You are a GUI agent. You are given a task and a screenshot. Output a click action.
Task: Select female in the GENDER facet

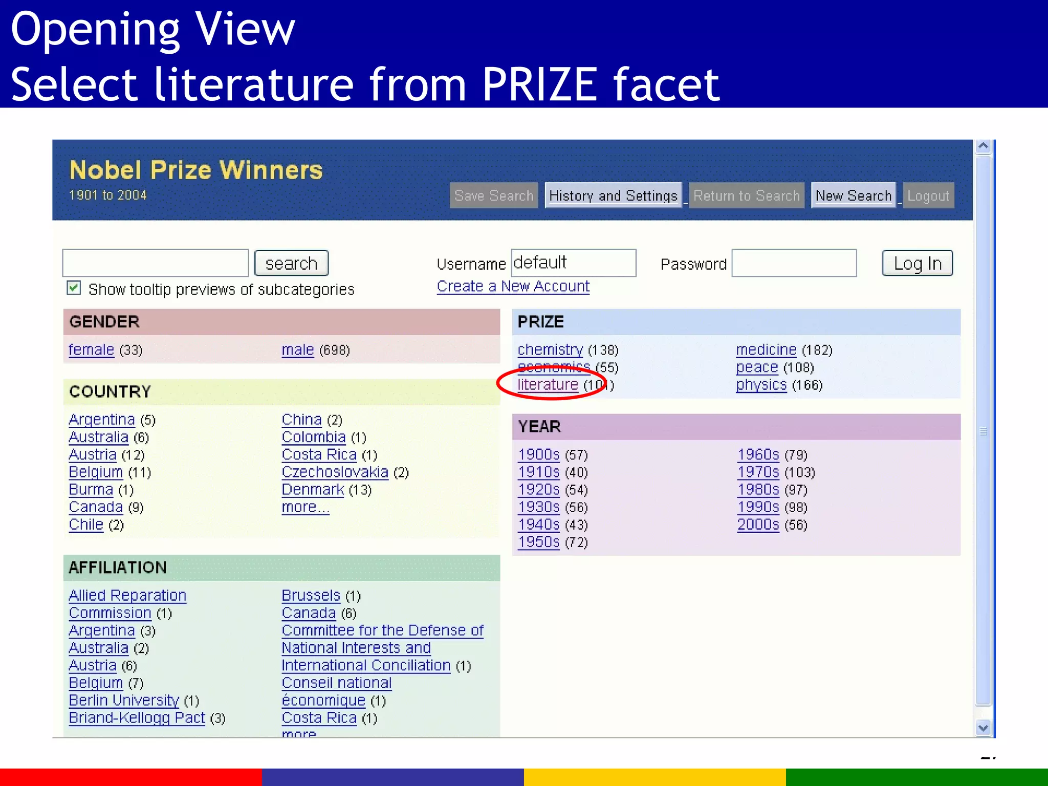tap(91, 350)
